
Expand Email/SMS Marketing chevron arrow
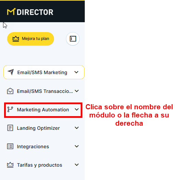point(76,72)
